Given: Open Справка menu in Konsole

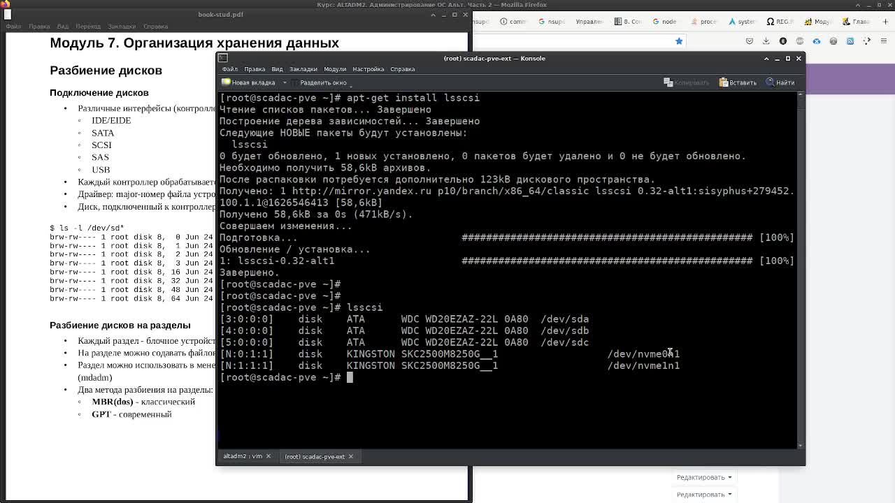Looking at the screenshot, I should 402,69.
